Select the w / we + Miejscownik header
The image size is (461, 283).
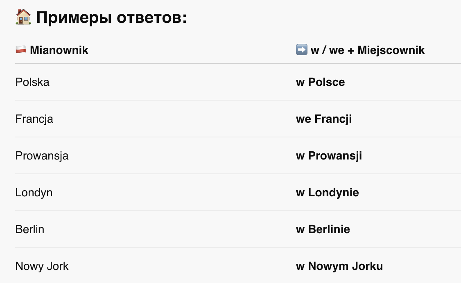pos(368,50)
